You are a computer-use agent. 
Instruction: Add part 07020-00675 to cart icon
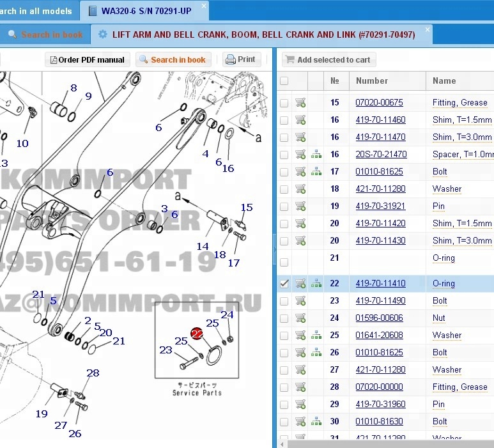(300, 103)
